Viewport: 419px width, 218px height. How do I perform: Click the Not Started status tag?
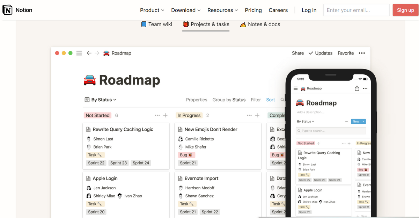[x=98, y=115]
